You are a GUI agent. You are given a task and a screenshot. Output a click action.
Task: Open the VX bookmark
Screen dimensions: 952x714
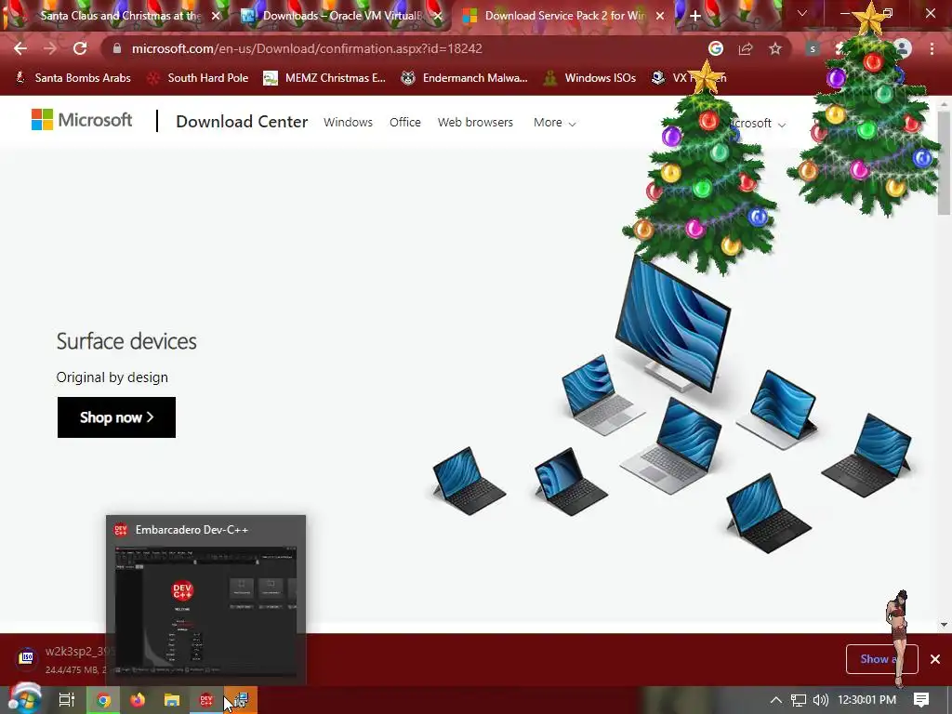click(689, 78)
